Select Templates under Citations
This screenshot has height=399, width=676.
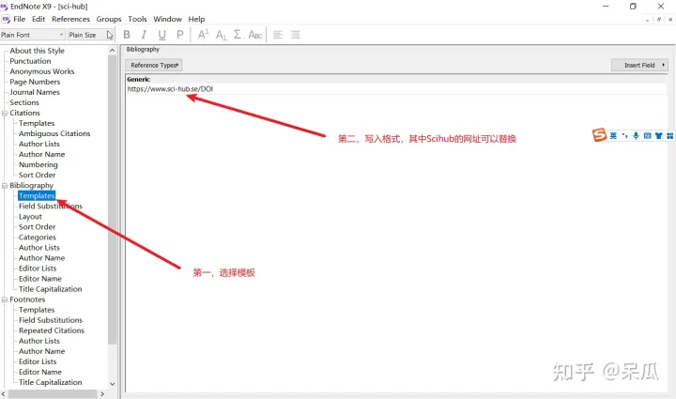pos(37,123)
